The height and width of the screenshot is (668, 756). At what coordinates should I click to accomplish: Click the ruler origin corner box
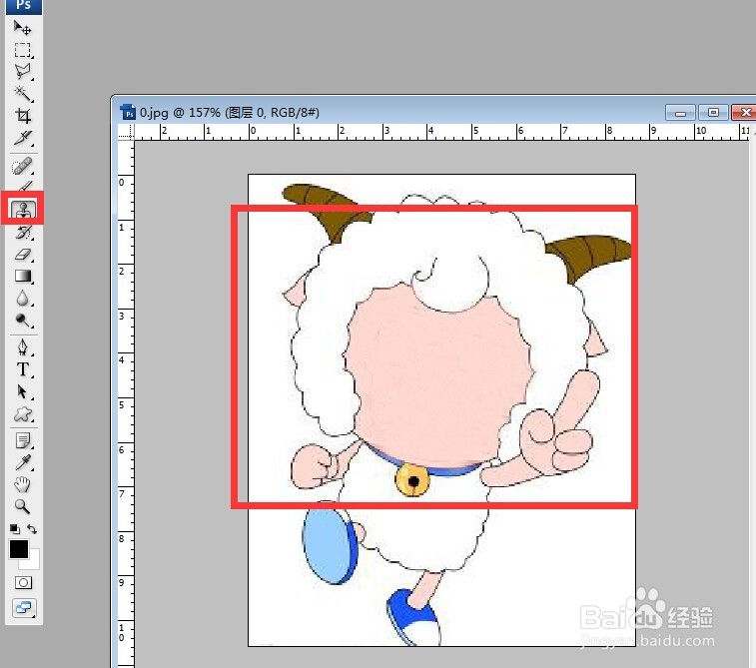(126, 132)
